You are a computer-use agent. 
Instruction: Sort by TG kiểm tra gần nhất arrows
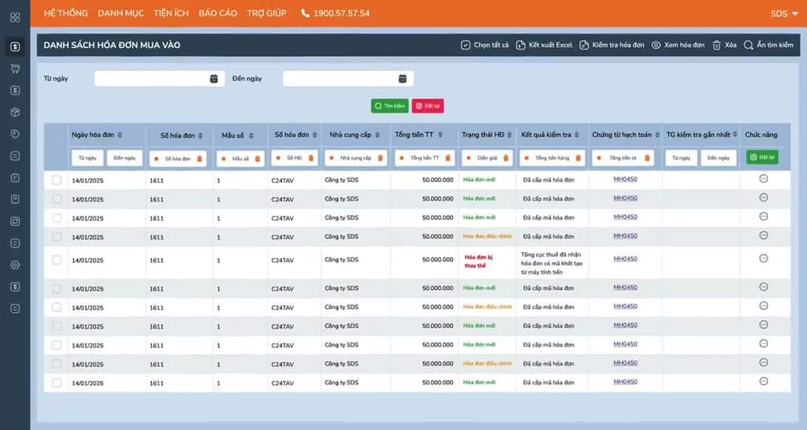click(x=735, y=134)
